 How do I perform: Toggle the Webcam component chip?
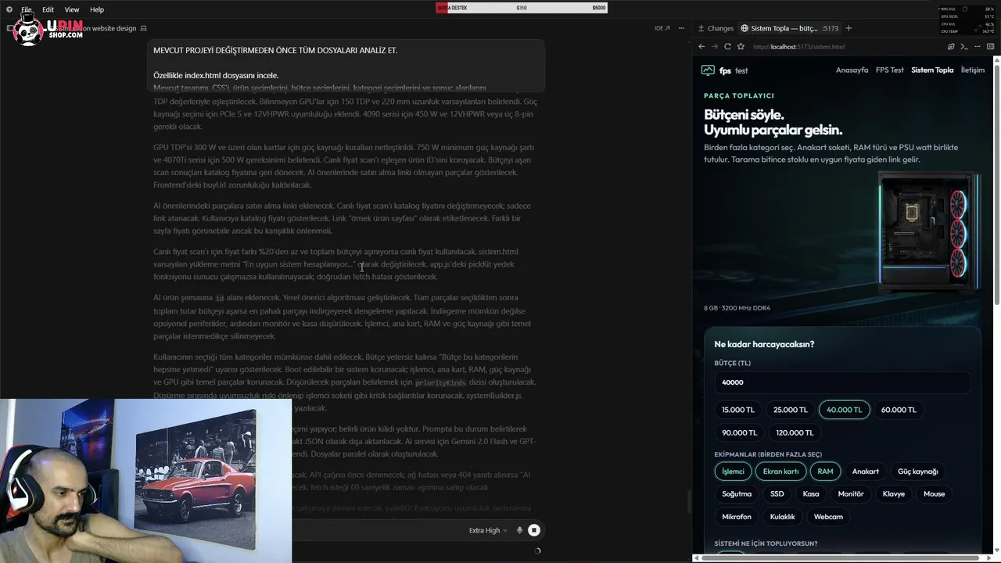(x=828, y=517)
